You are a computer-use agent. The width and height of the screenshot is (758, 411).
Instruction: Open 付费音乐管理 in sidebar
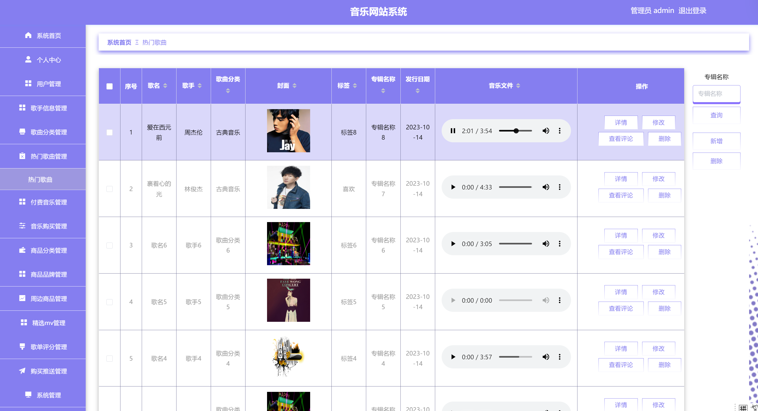click(43, 202)
